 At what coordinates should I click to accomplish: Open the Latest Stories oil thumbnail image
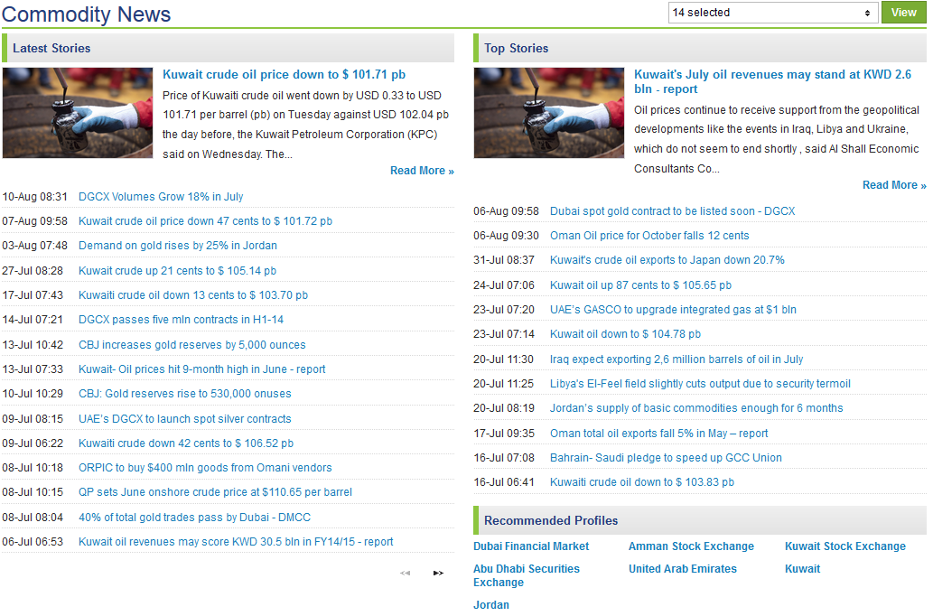click(x=78, y=113)
